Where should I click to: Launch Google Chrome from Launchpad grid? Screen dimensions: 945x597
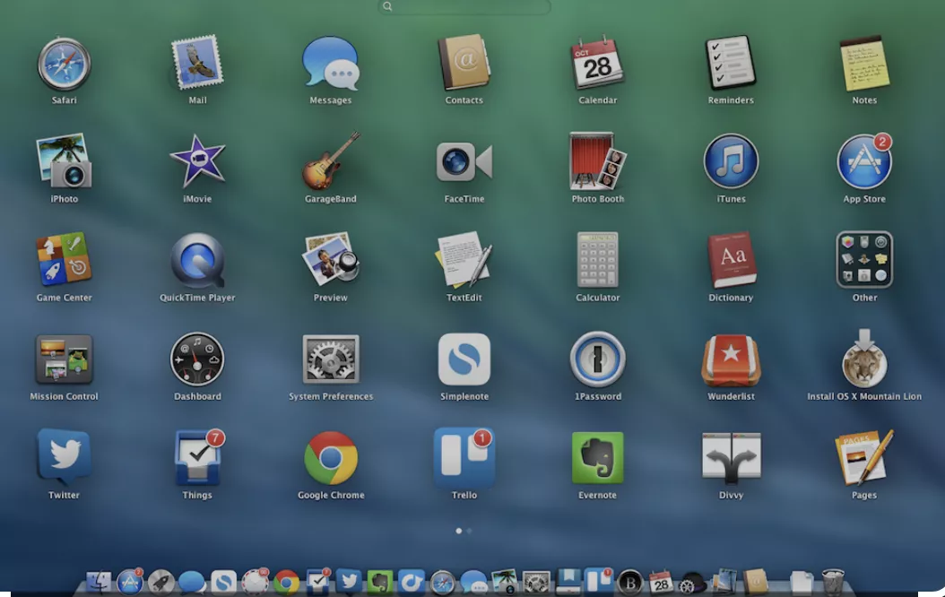click(331, 458)
